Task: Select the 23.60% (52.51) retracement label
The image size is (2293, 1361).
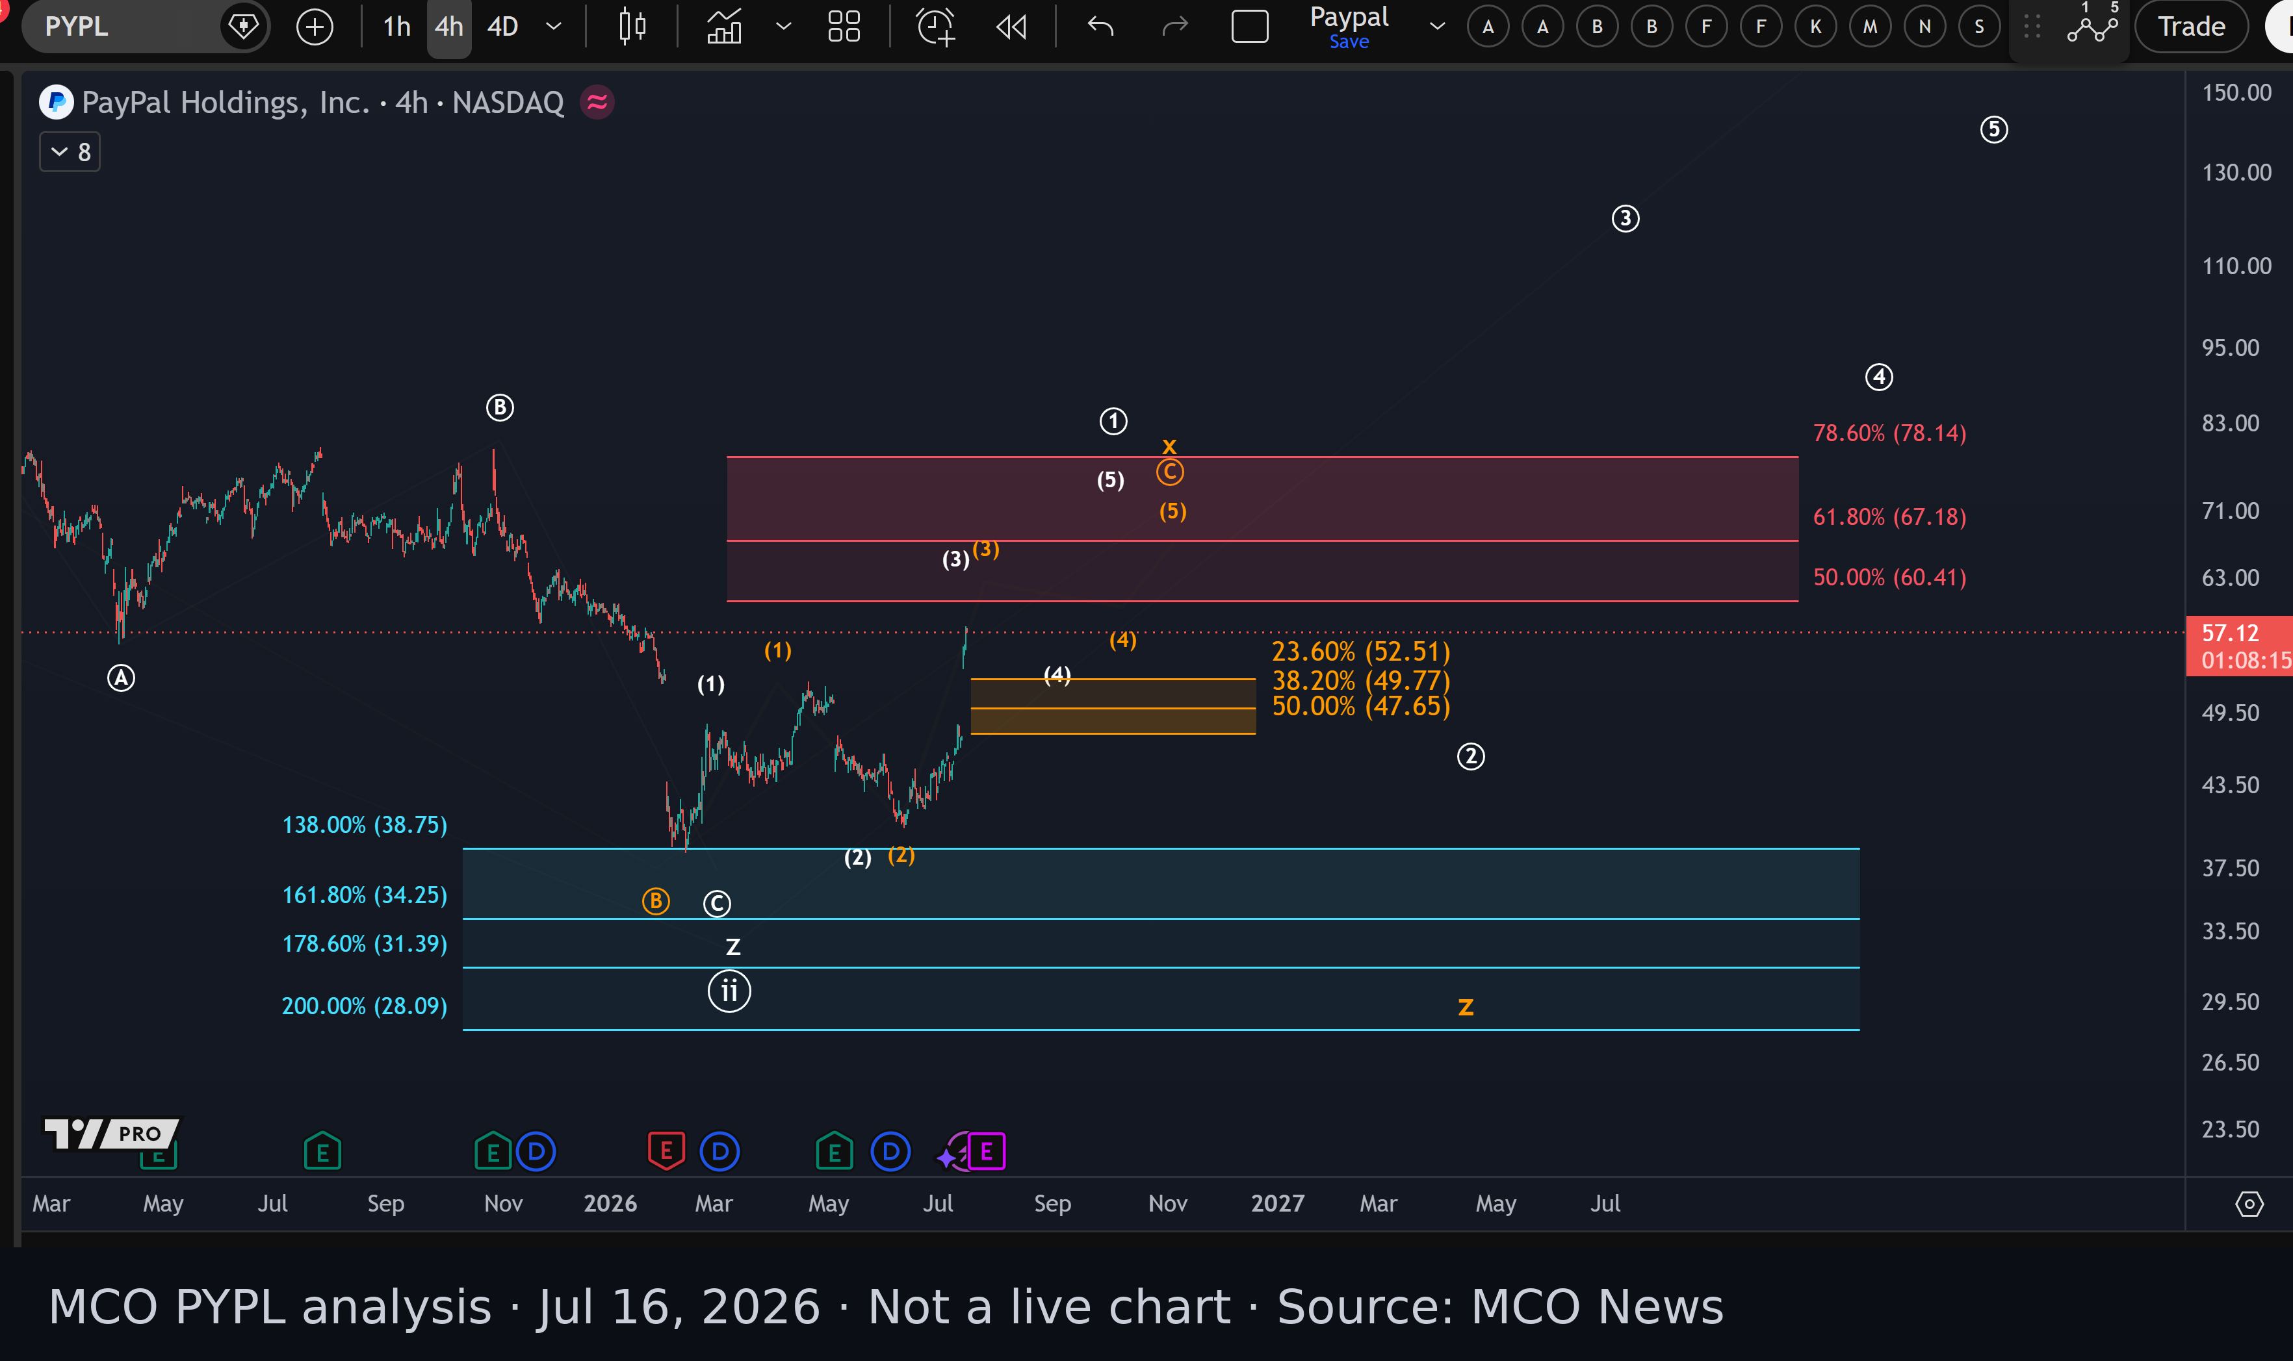Action: (x=1361, y=651)
